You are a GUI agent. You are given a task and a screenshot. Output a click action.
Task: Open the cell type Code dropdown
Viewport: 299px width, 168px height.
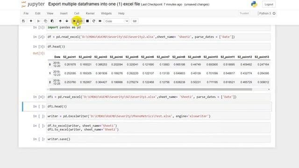(x=117, y=21)
